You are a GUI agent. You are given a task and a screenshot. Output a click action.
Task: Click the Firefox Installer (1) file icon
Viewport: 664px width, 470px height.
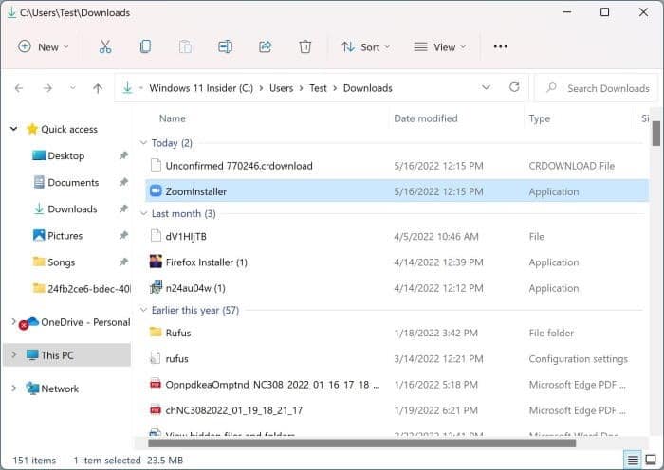(x=156, y=262)
